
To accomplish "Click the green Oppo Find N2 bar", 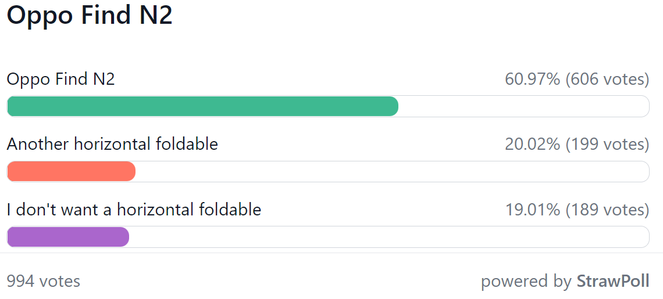I will [x=203, y=106].
